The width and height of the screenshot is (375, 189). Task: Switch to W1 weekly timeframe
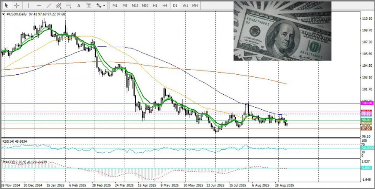tap(185, 5)
